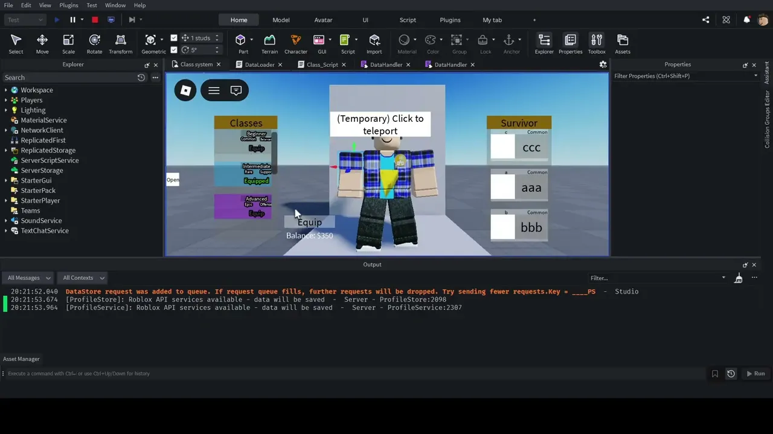773x434 pixels.
Task: Open the DataLoader document tab
Action: [260, 64]
